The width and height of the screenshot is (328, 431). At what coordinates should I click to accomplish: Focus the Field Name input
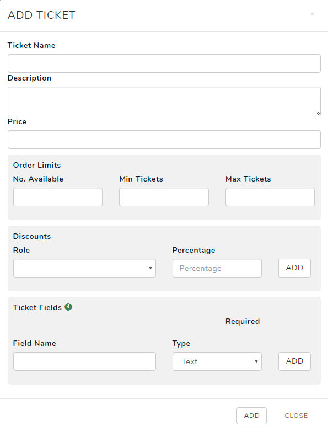pos(84,361)
